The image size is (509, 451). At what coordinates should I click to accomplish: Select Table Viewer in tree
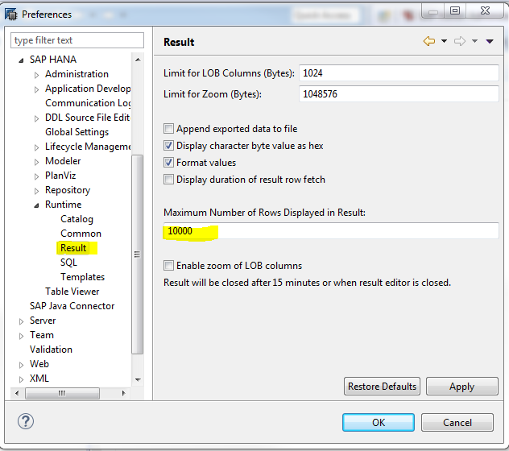click(x=72, y=292)
